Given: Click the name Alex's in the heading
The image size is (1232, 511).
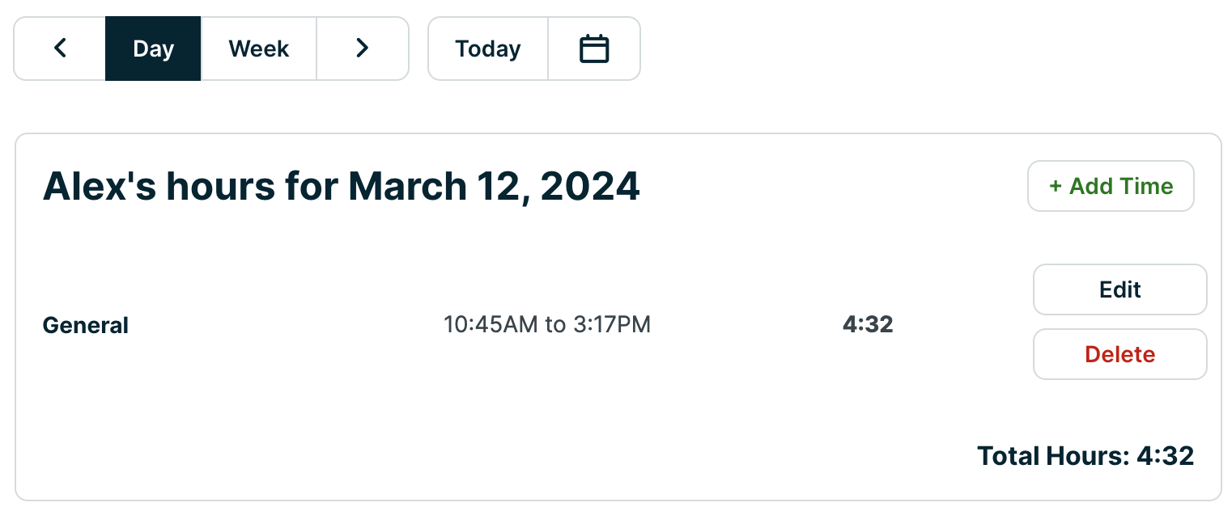Looking at the screenshot, I should [x=99, y=187].
